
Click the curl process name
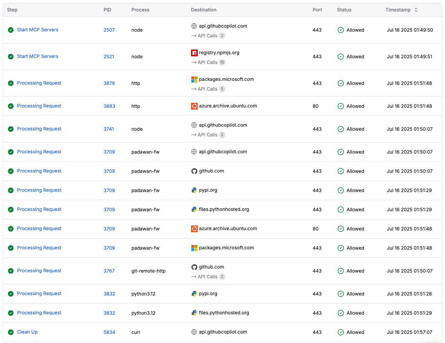coord(136,332)
